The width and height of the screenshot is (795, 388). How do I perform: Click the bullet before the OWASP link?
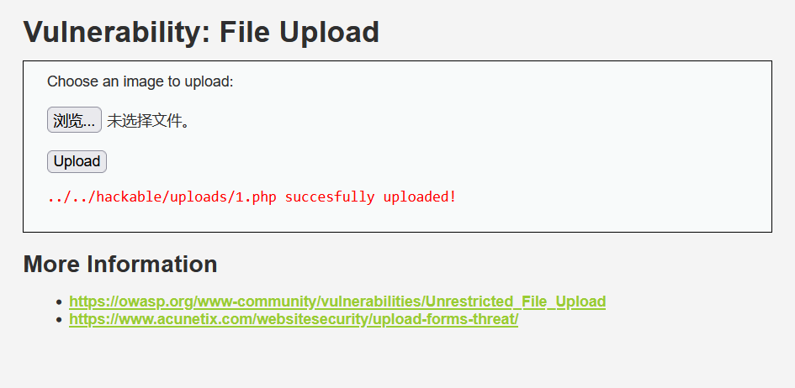tap(60, 302)
